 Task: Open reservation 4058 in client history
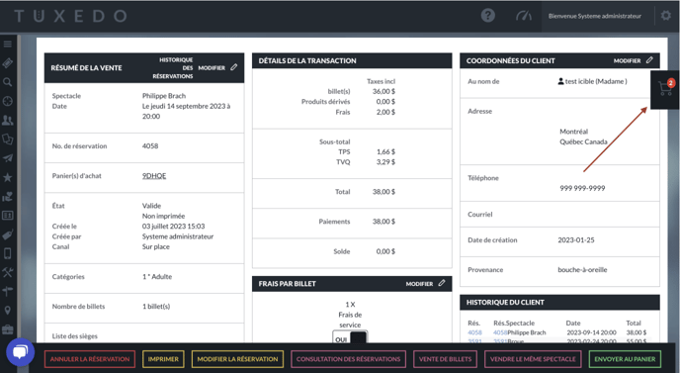point(474,332)
